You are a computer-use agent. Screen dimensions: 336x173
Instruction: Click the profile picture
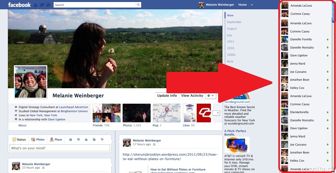point(31,82)
